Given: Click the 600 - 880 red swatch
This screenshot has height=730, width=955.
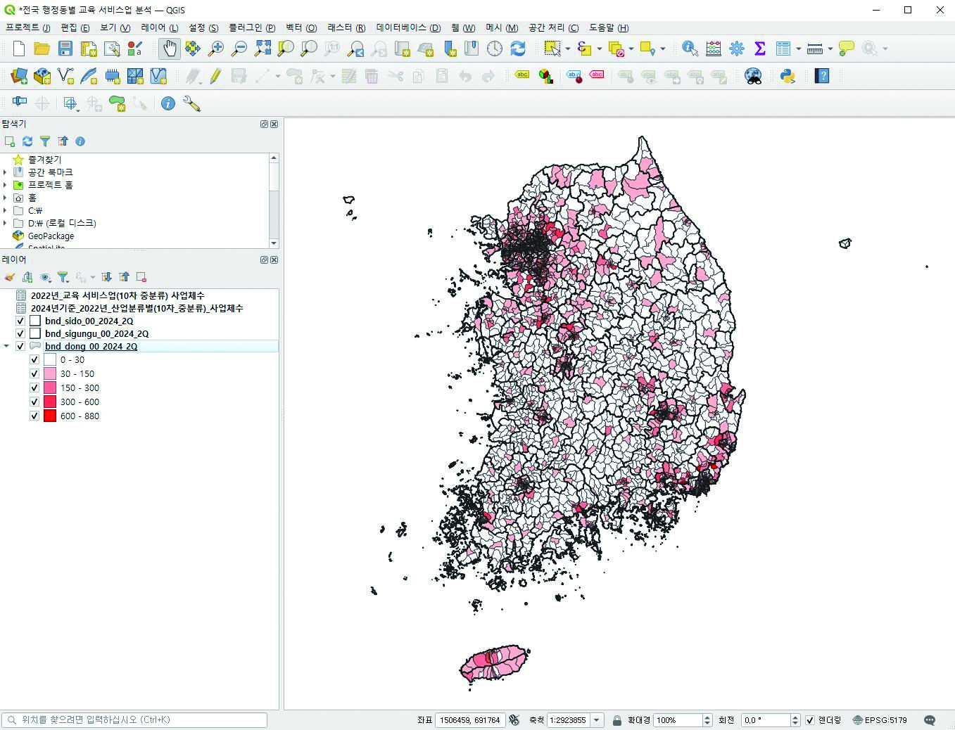Looking at the screenshot, I should point(50,416).
